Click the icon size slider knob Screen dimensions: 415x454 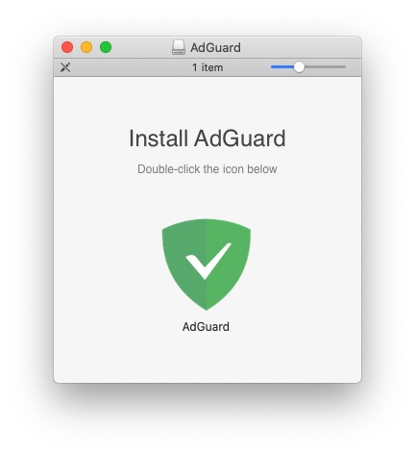pos(299,67)
